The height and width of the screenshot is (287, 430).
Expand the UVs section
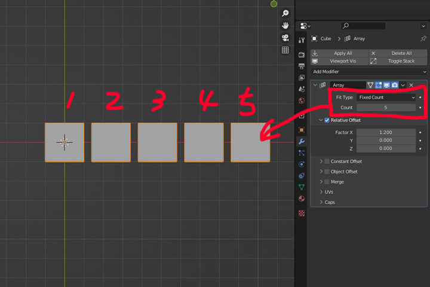click(321, 192)
